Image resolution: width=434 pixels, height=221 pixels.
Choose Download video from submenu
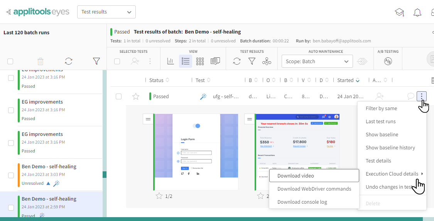[x=296, y=176]
